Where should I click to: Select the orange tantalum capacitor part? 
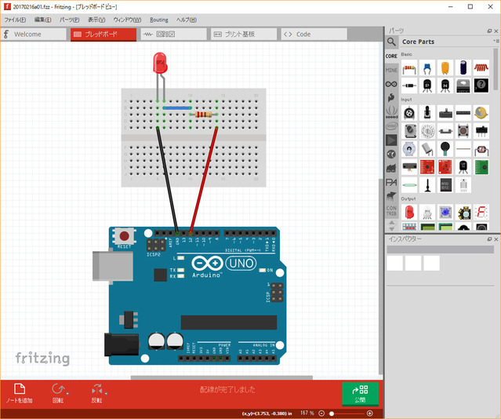pos(445,67)
